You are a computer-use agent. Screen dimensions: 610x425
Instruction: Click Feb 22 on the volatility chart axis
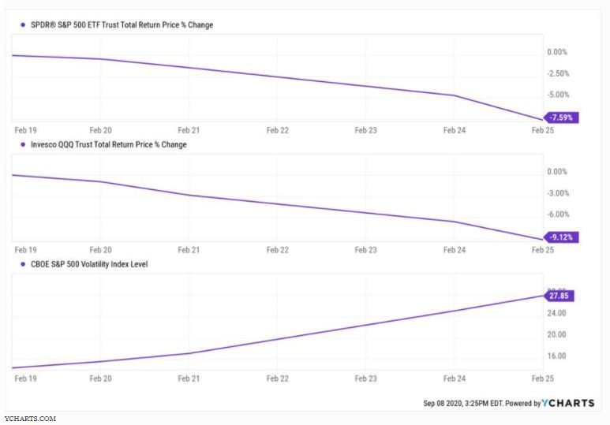(x=277, y=378)
